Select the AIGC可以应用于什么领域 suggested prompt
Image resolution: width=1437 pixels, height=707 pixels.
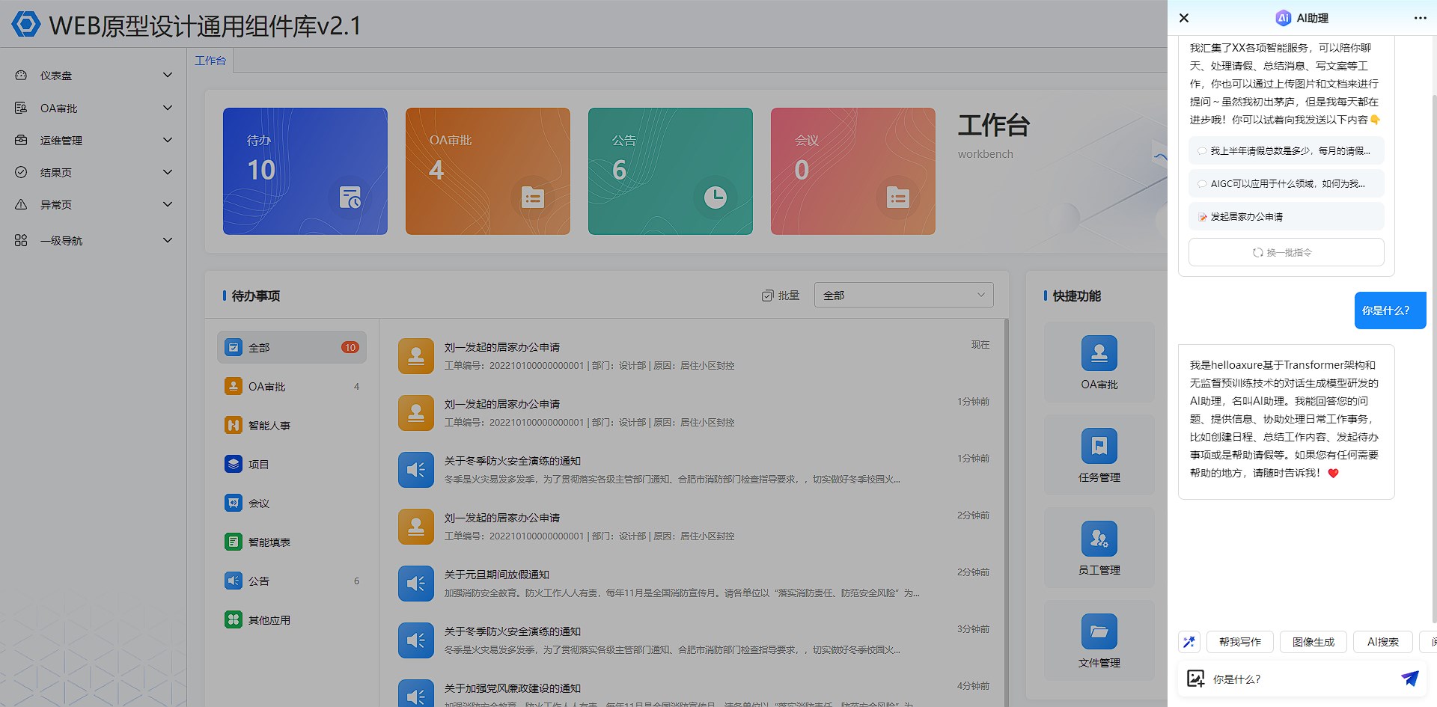1286,184
